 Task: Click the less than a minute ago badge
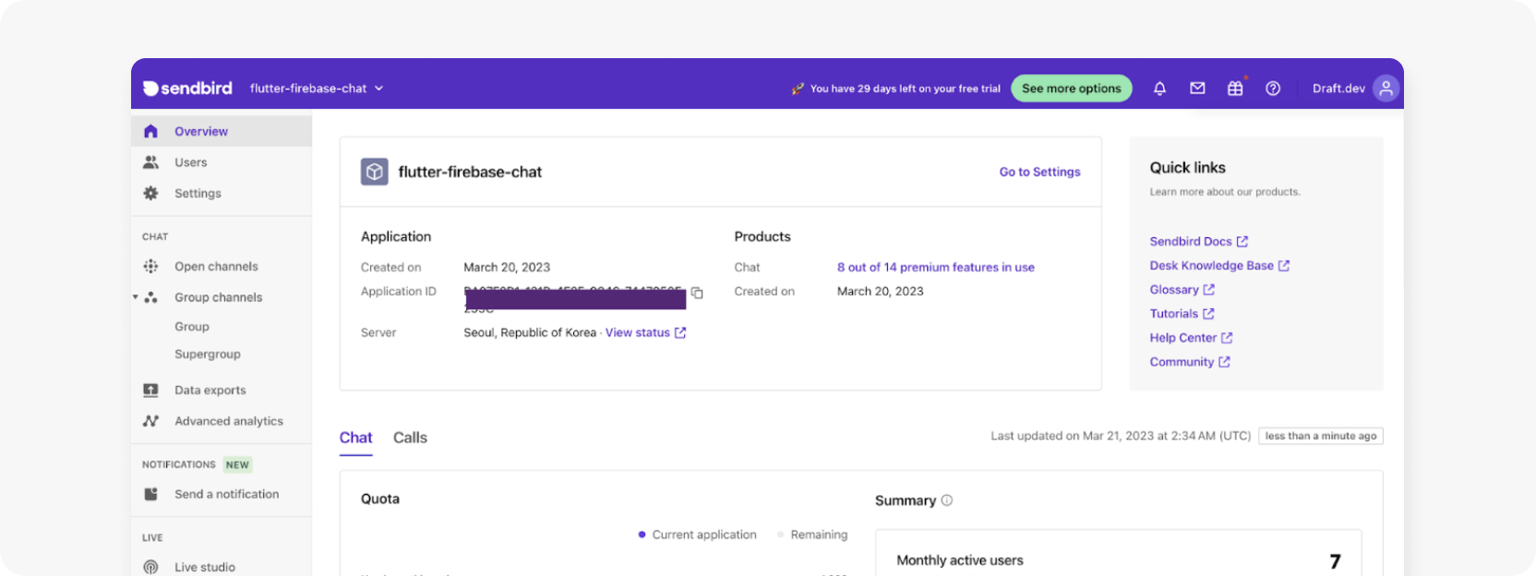coord(1320,437)
